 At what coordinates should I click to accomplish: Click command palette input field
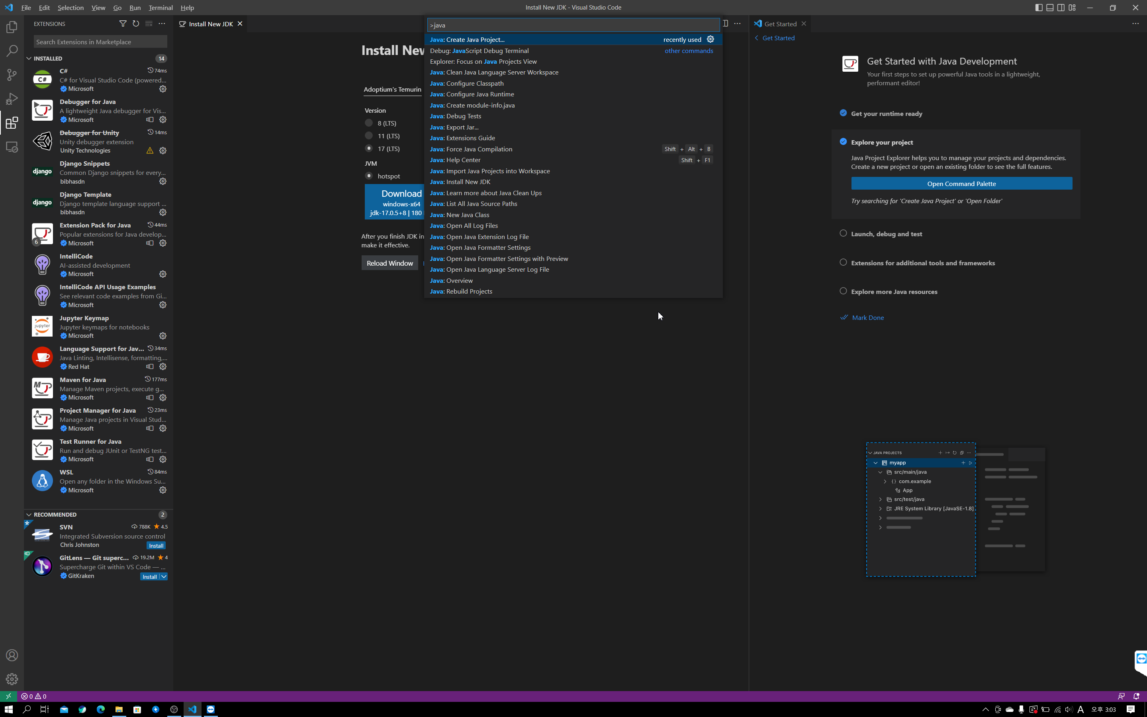pyautogui.click(x=573, y=25)
